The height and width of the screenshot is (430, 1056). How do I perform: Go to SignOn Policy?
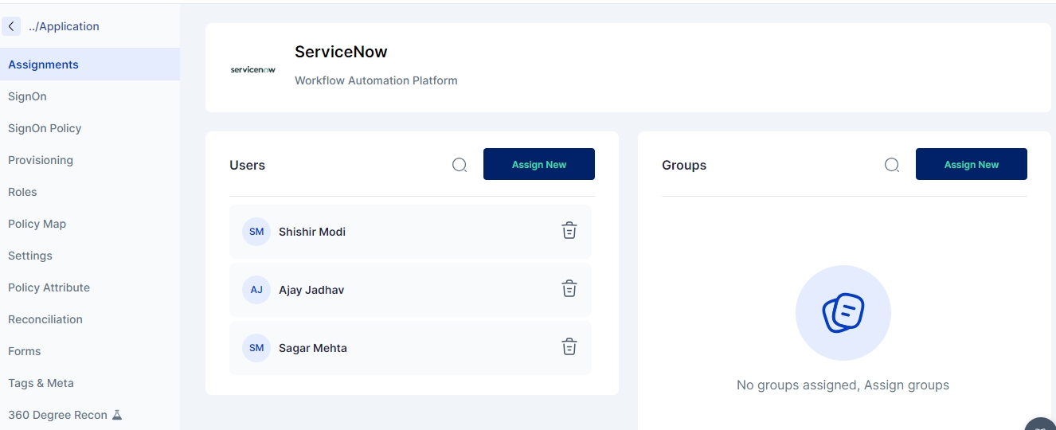[x=45, y=128]
